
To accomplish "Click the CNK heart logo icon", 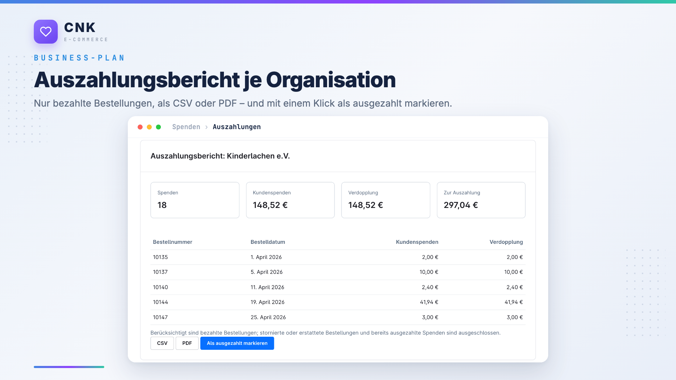I will (46, 32).
